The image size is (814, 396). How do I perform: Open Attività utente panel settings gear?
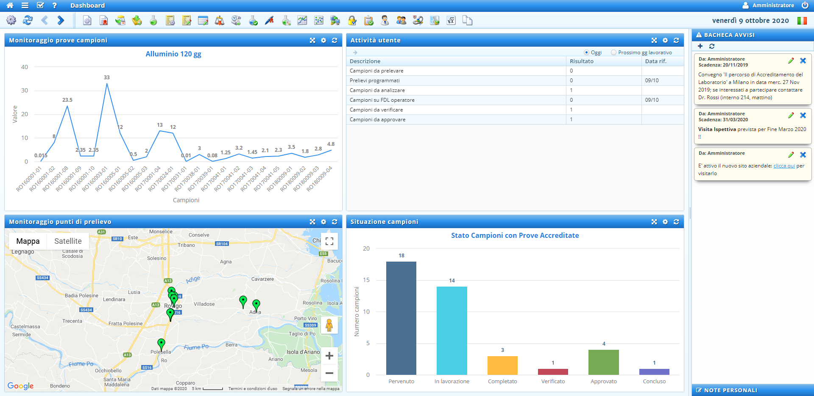[665, 40]
